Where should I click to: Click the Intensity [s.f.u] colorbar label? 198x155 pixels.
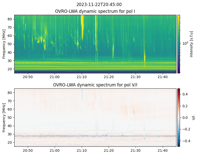192,44
